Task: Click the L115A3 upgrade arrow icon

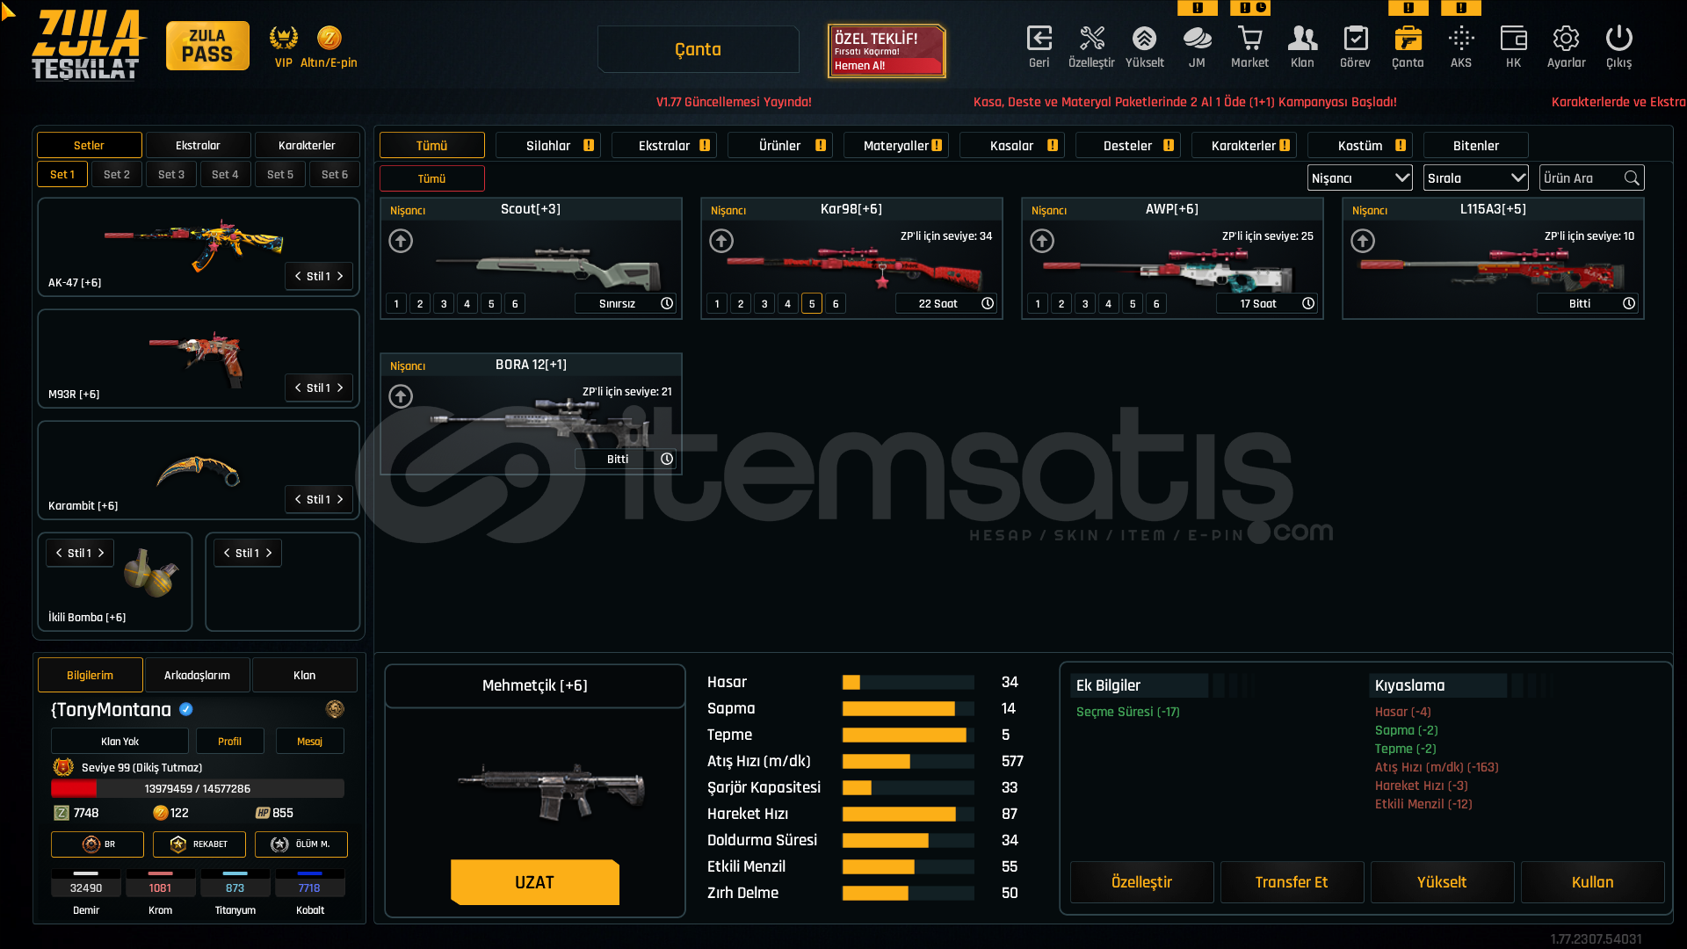Action: tap(1363, 241)
